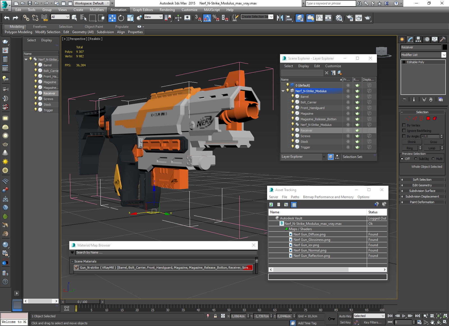Select the SubObj preview selection radio

pyautogui.click(x=416, y=159)
